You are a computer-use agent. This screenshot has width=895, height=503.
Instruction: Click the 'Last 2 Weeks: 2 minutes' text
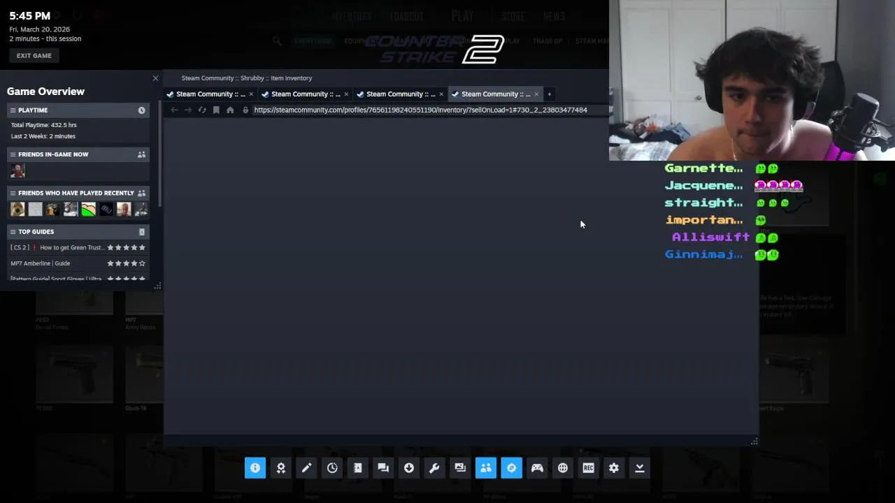43,136
